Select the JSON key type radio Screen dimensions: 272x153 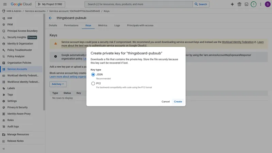click(x=93, y=74)
